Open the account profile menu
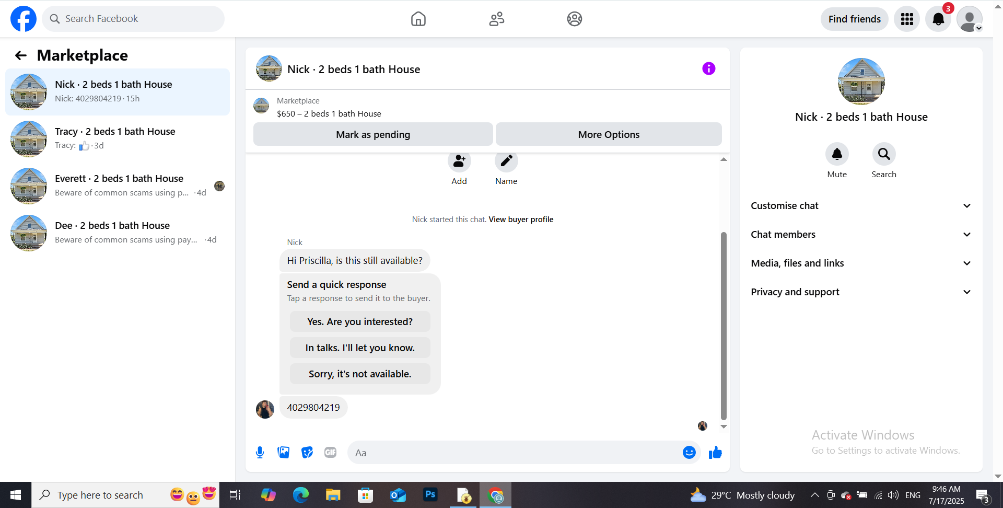Viewport: 1003px width, 508px height. 970,19
